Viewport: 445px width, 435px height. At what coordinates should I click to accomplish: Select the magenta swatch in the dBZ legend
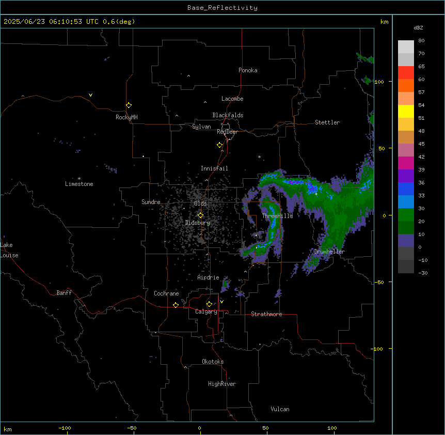[x=406, y=163]
